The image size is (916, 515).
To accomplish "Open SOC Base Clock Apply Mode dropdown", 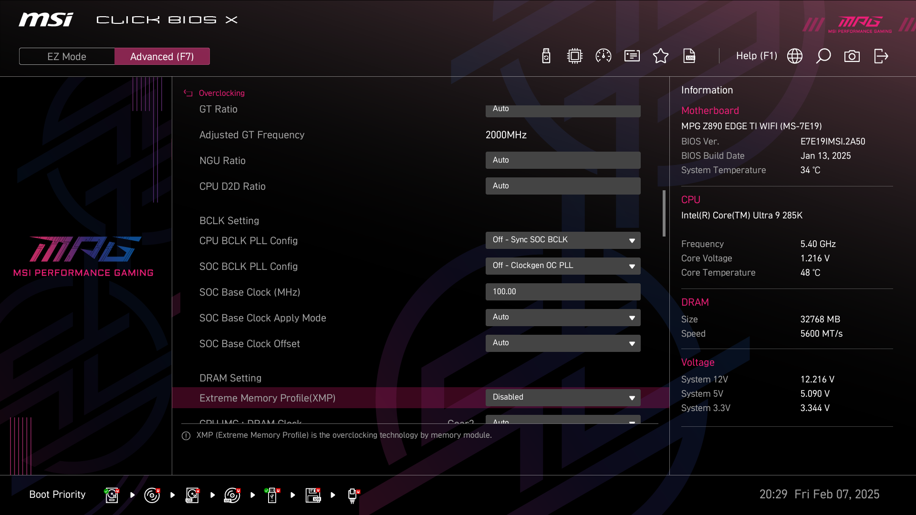I will [563, 318].
